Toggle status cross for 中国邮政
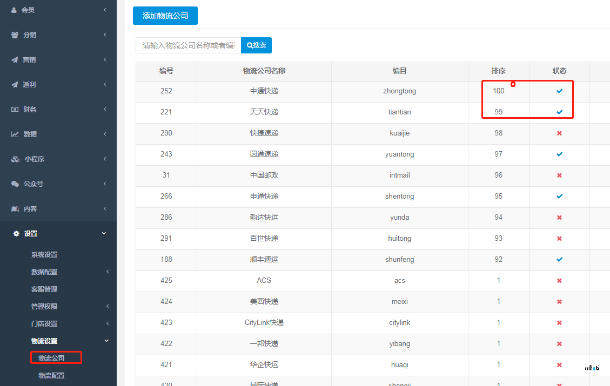This screenshot has height=386, width=610. tap(559, 175)
